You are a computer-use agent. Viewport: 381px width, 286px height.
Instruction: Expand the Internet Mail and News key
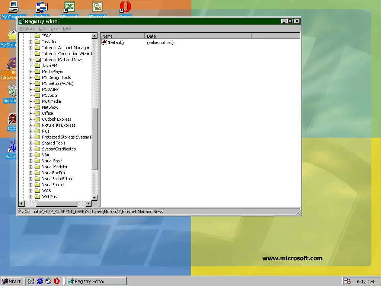[31, 60]
